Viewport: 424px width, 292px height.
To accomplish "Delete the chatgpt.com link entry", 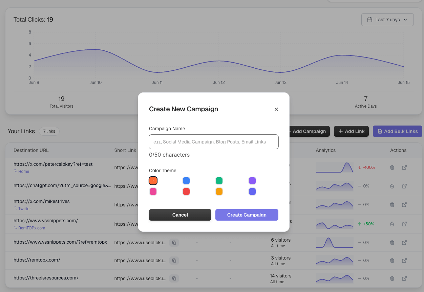I will click(x=392, y=186).
